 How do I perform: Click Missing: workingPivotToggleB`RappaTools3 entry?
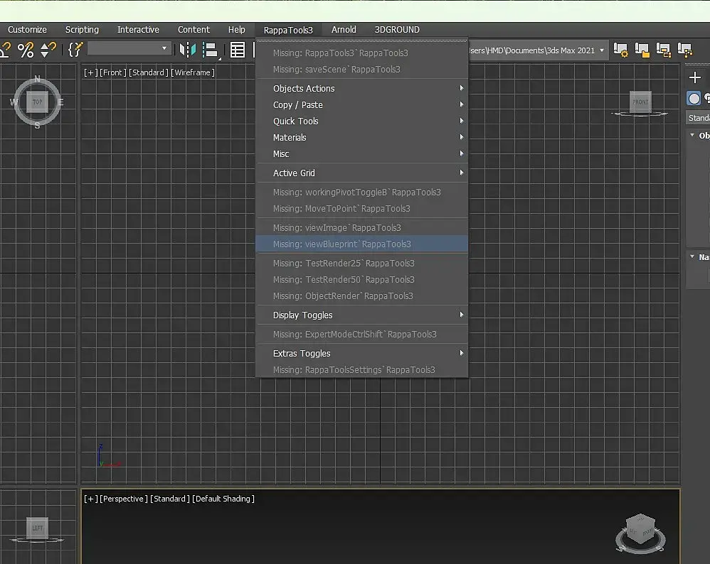tap(362, 192)
